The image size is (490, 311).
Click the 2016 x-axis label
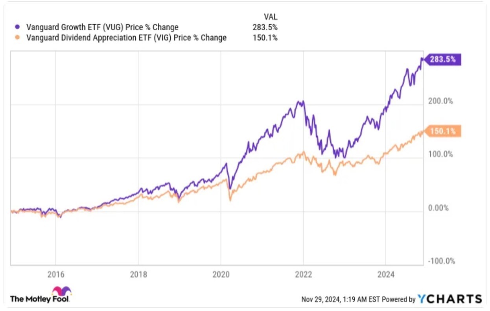pos(55,275)
